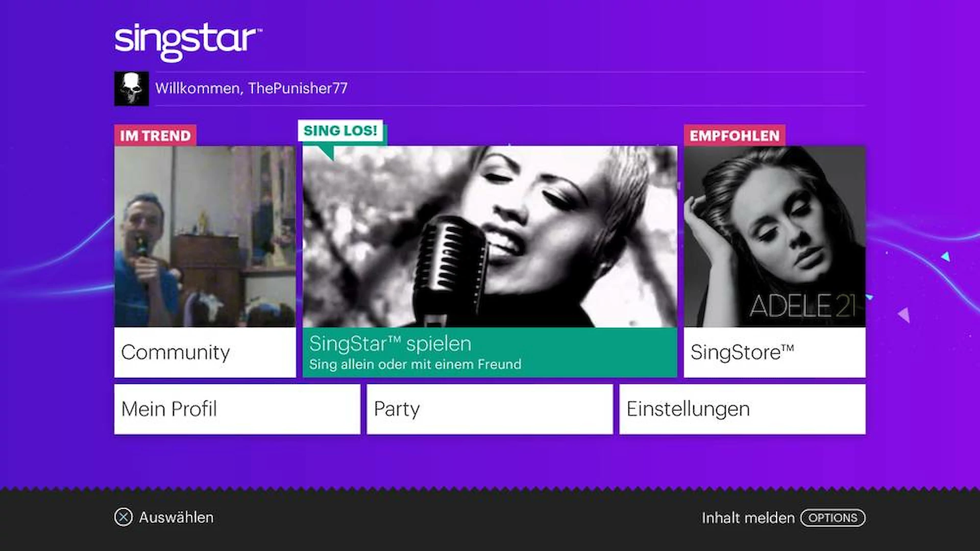Click the Willkommen, ThePunisher77 greeting
980x551 pixels.
251,88
